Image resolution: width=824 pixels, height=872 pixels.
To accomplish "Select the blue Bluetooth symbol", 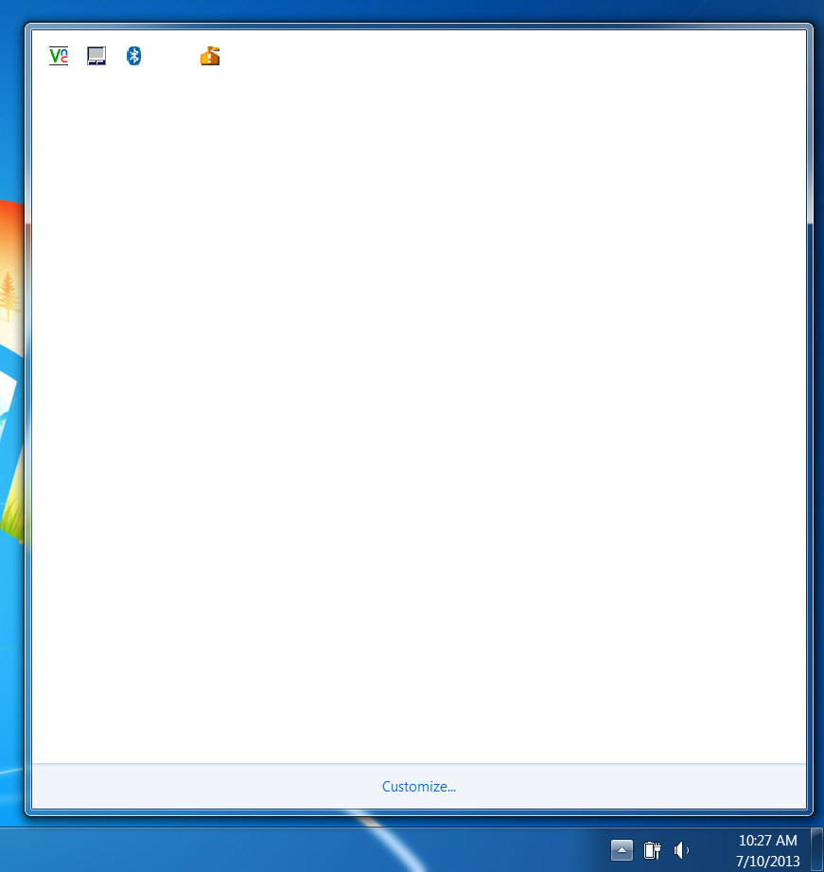I will coord(134,56).
